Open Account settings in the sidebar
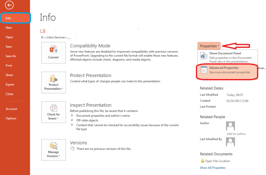The width and height of the screenshot is (266, 175). click(12, 109)
